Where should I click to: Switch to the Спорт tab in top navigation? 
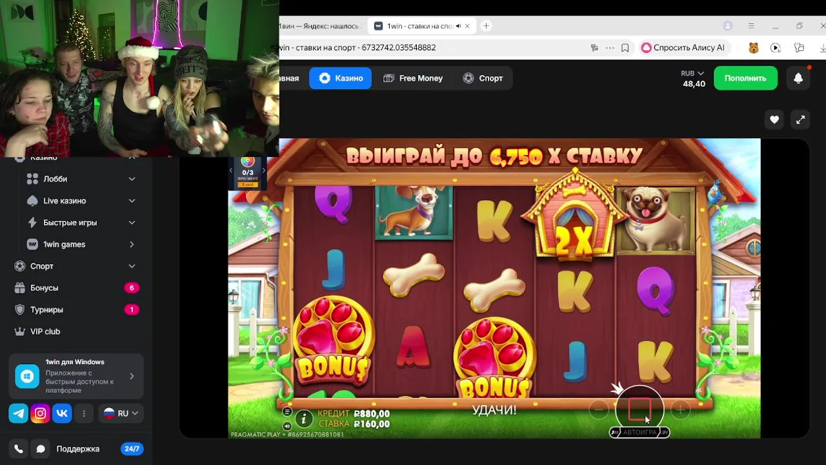(x=483, y=78)
